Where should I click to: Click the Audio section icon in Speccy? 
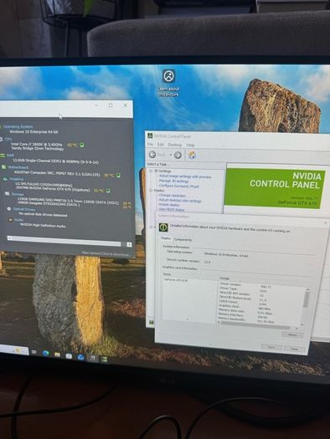coord(11,220)
